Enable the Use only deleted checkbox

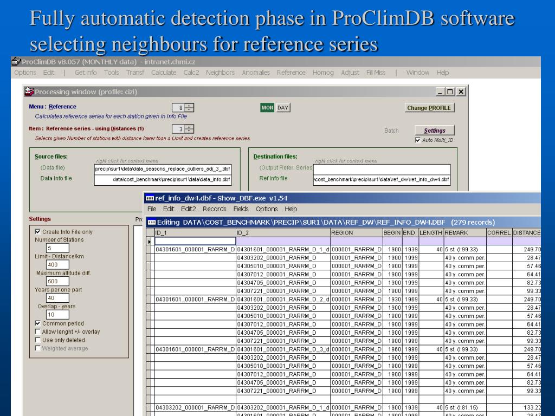pyautogui.click(x=37, y=340)
